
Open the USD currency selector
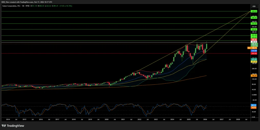tap(254, 6)
